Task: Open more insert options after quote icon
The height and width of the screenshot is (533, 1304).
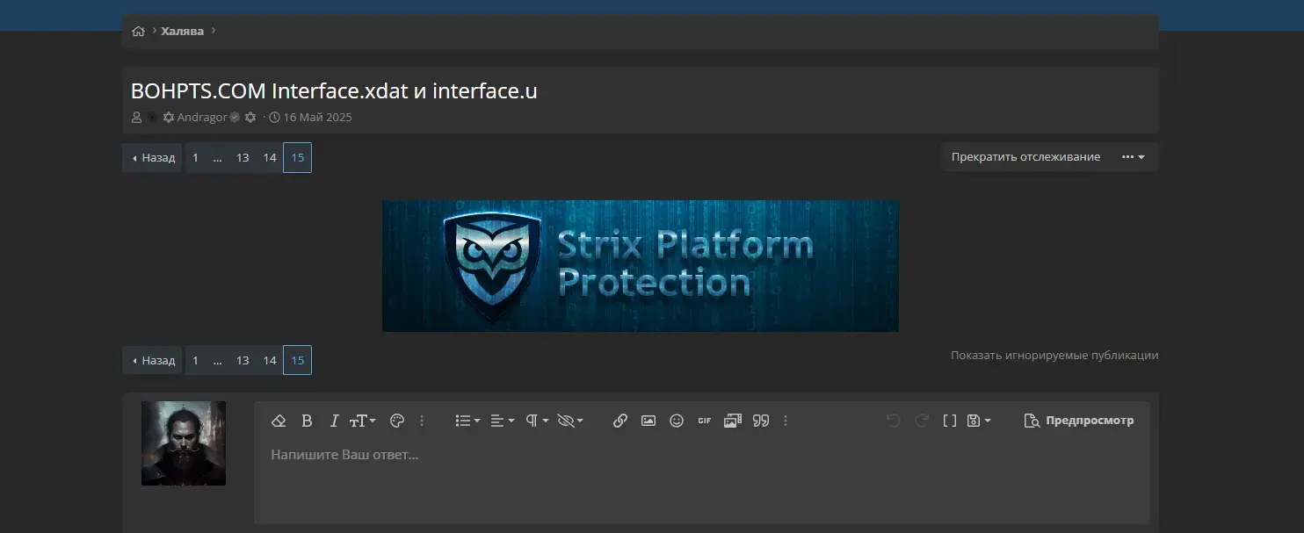Action: [786, 421]
